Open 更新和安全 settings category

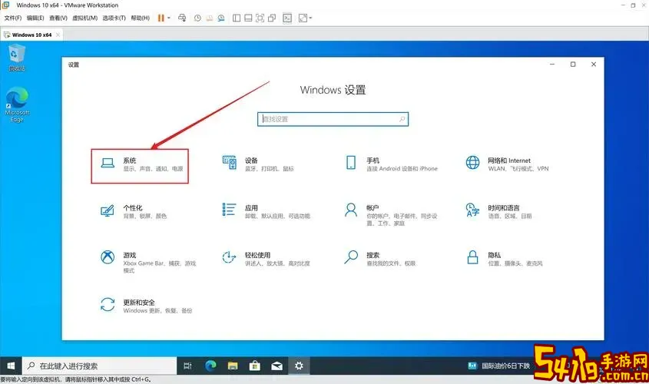[145, 306]
